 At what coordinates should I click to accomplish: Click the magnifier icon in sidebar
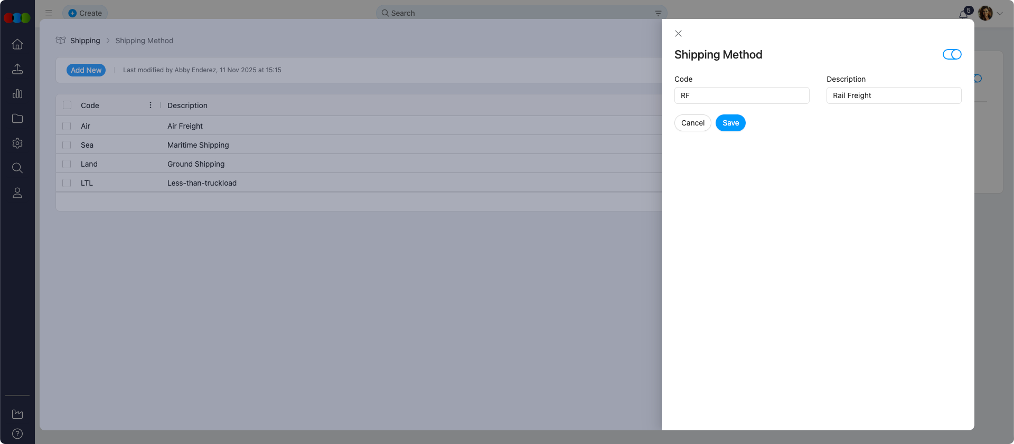click(x=17, y=168)
